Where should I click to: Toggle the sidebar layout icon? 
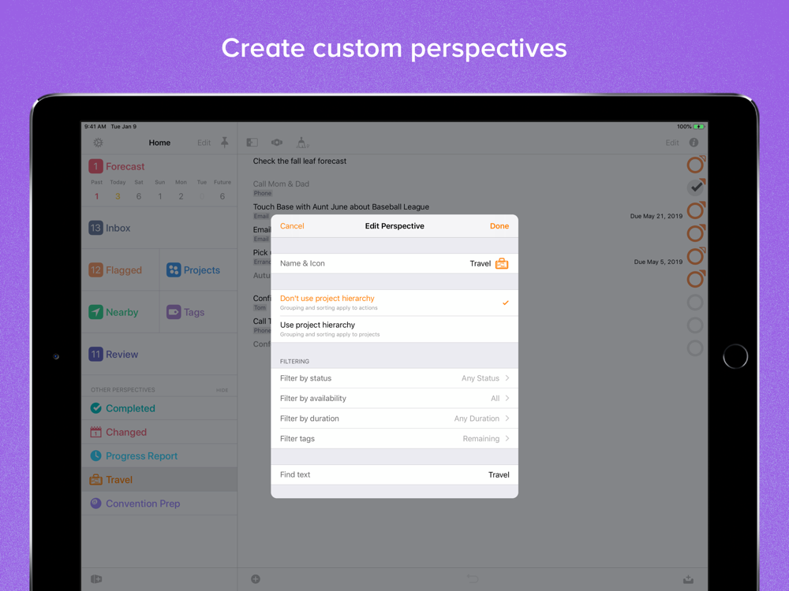click(252, 143)
